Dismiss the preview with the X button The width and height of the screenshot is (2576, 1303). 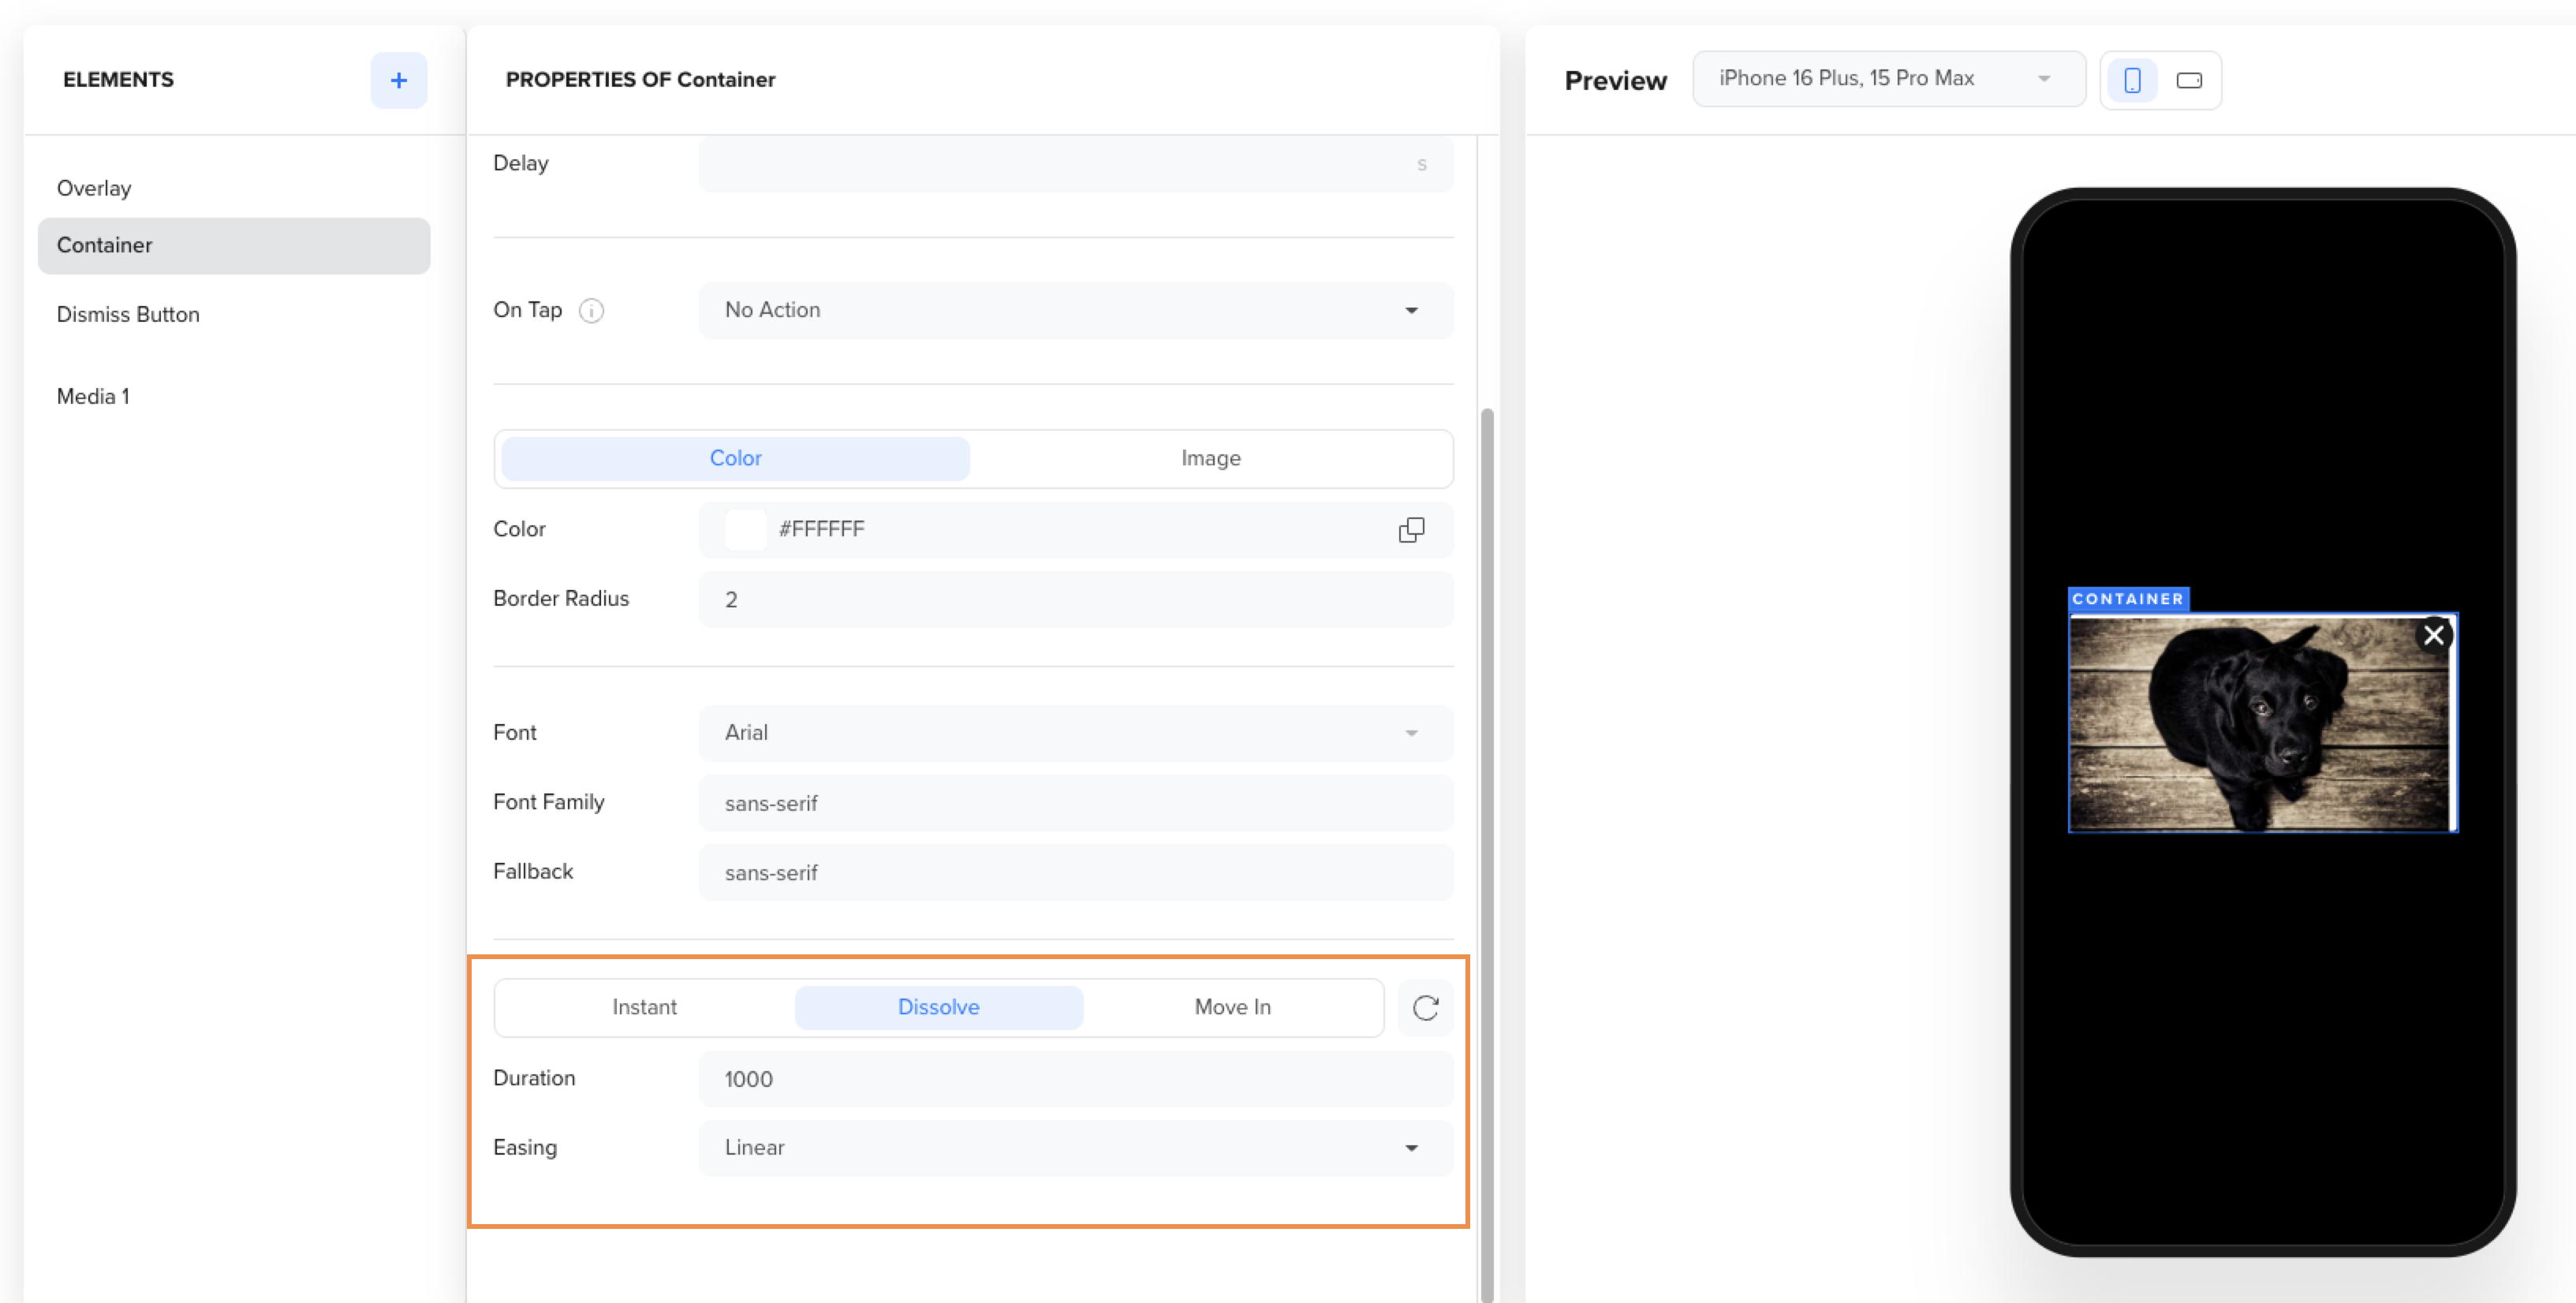tap(2433, 635)
